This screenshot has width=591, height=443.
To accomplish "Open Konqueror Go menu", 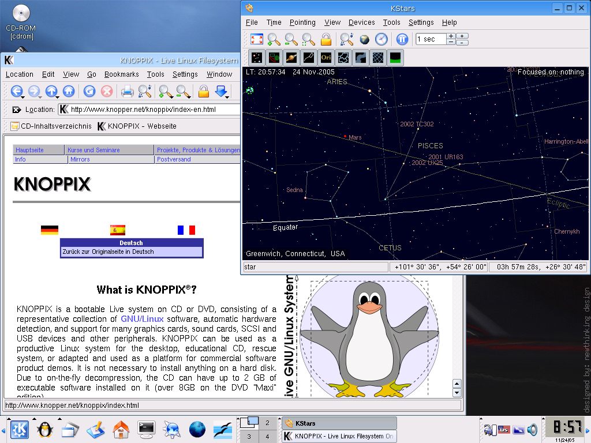I will [x=92, y=74].
